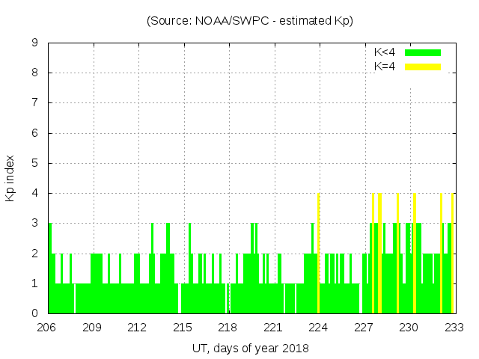Click the NOAA/SWPC source chart title
This screenshot has width=479, height=359.
coord(250,21)
